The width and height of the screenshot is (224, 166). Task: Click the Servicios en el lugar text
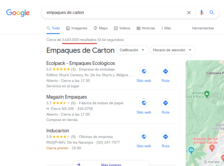(x=63, y=86)
